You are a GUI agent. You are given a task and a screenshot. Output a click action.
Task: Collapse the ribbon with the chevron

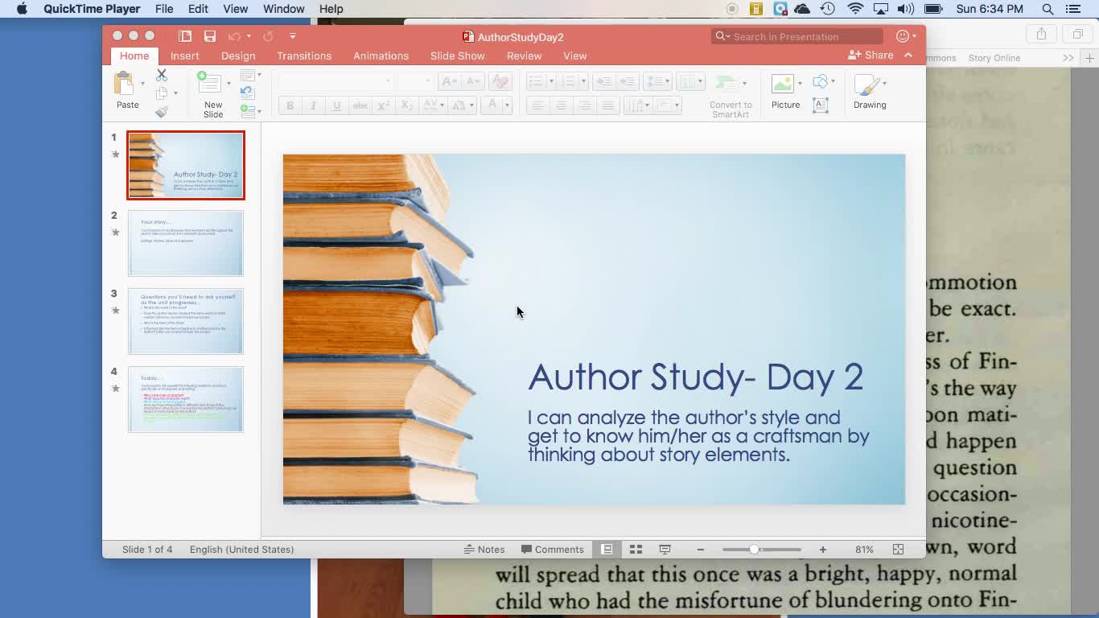click(x=908, y=56)
